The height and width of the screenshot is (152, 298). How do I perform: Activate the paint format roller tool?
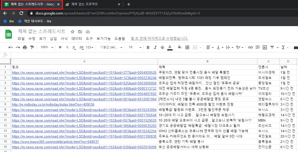[32, 47]
